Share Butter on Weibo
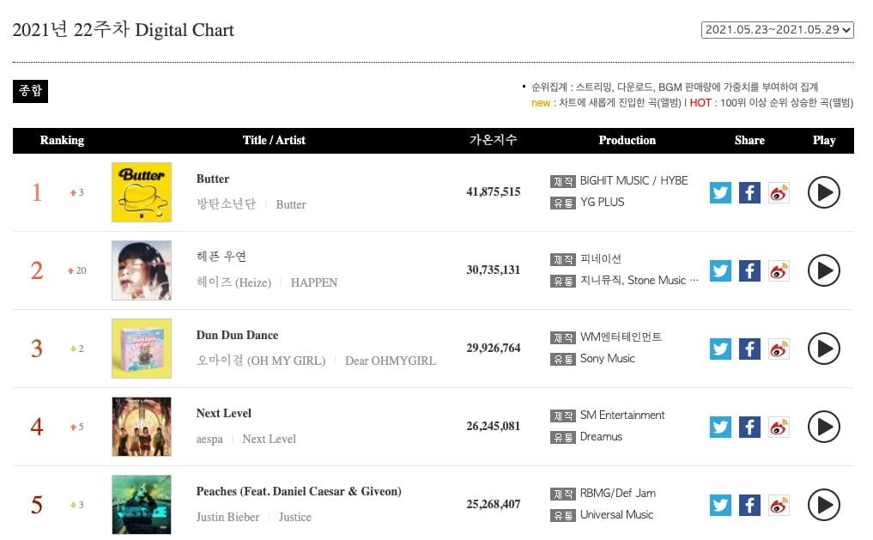873x540 pixels. (x=779, y=192)
